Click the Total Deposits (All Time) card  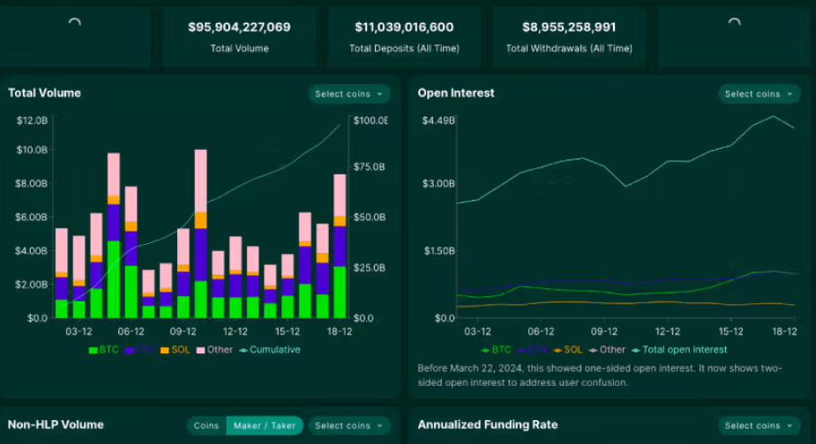404,37
